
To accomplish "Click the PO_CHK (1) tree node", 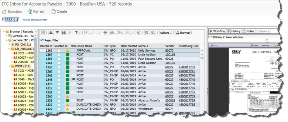I will (23, 44).
